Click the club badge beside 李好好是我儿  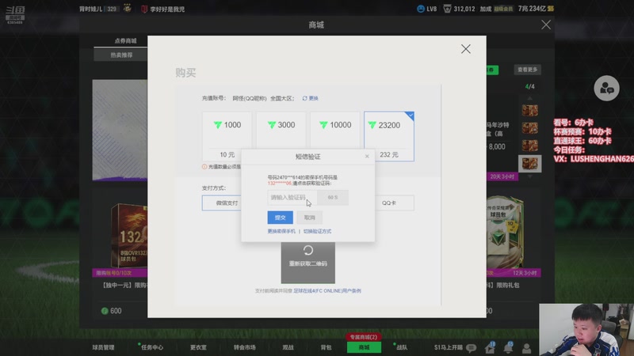[x=144, y=9]
